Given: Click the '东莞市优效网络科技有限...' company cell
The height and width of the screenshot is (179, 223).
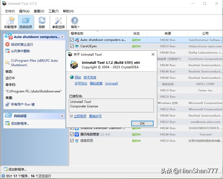Looking at the screenshot, I should 205,141.
